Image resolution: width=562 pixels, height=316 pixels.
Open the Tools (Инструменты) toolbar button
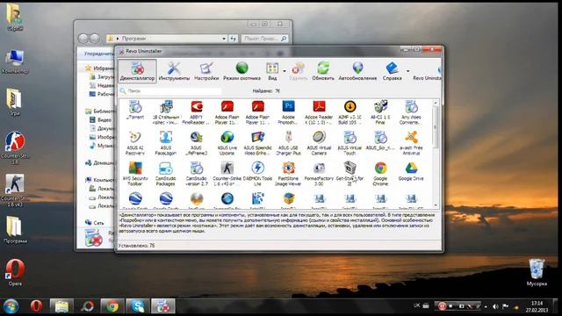[174, 71]
